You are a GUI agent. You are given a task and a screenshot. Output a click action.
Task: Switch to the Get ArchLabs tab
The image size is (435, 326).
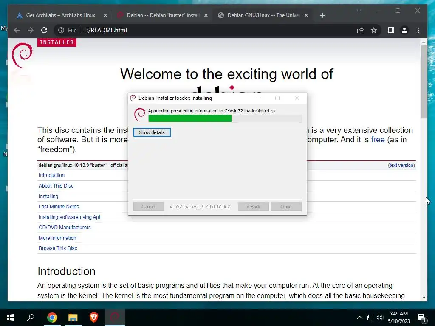(61, 15)
